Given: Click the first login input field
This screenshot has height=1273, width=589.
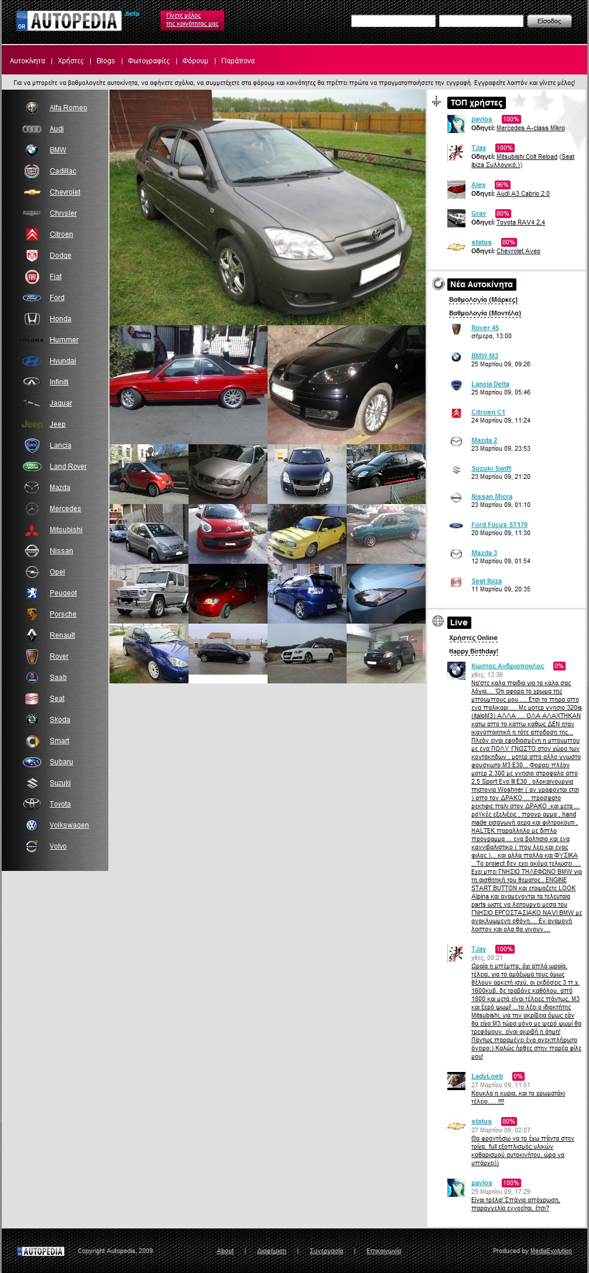Looking at the screenshot, I should pyautogui.click(x=393, y=21).
